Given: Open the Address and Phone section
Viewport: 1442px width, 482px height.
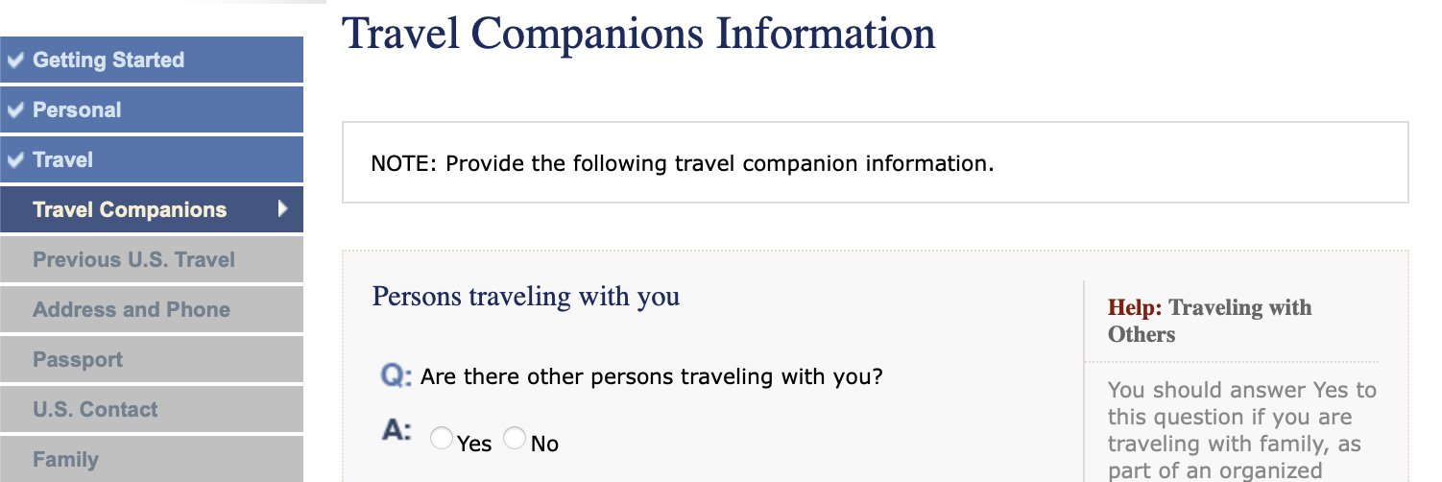Looking at the screenshot, I should 152,309.
